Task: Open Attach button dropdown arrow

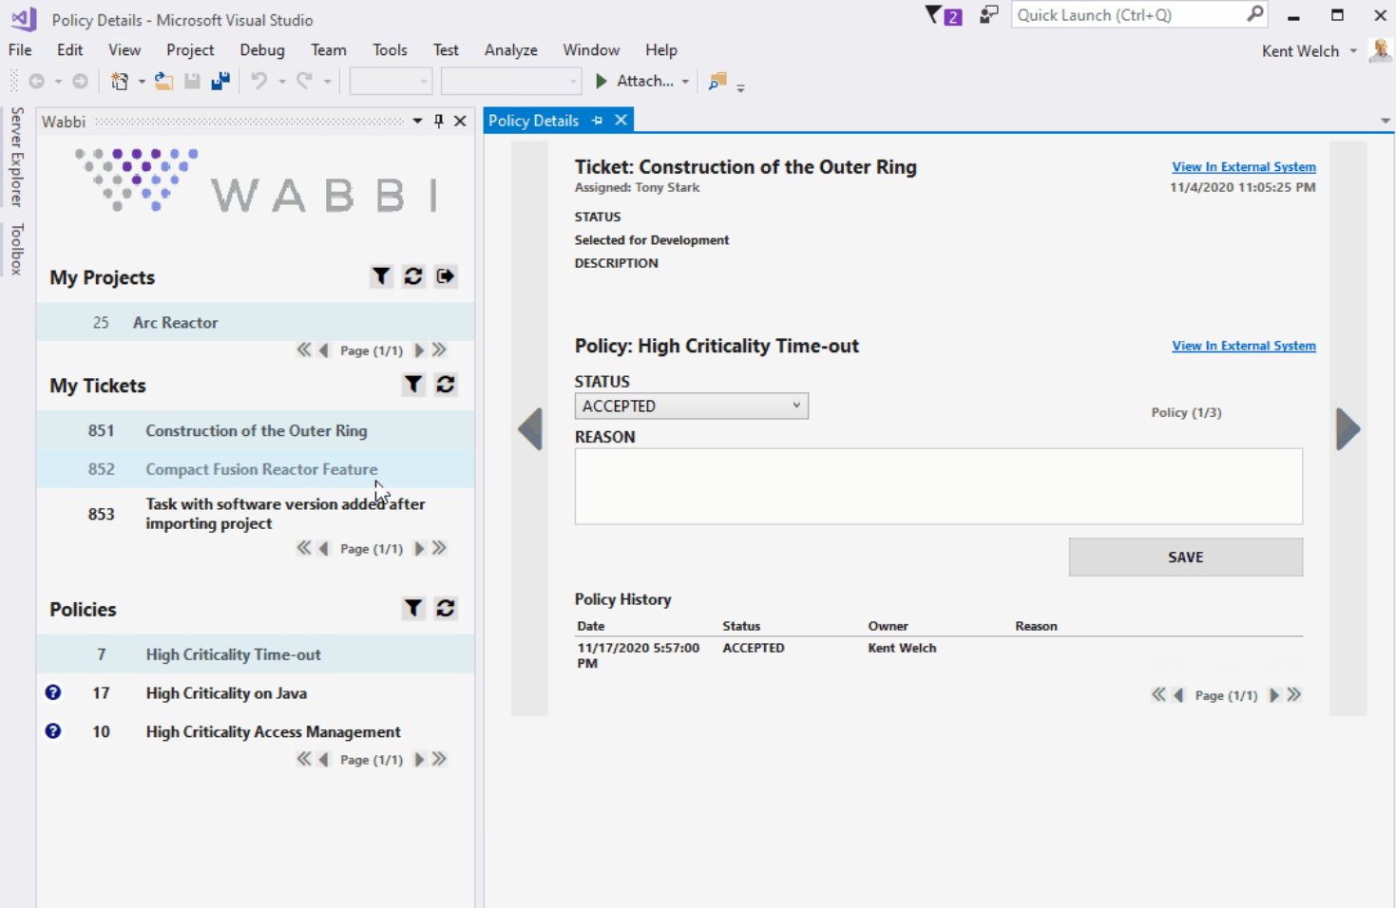Action: point(685,82)
